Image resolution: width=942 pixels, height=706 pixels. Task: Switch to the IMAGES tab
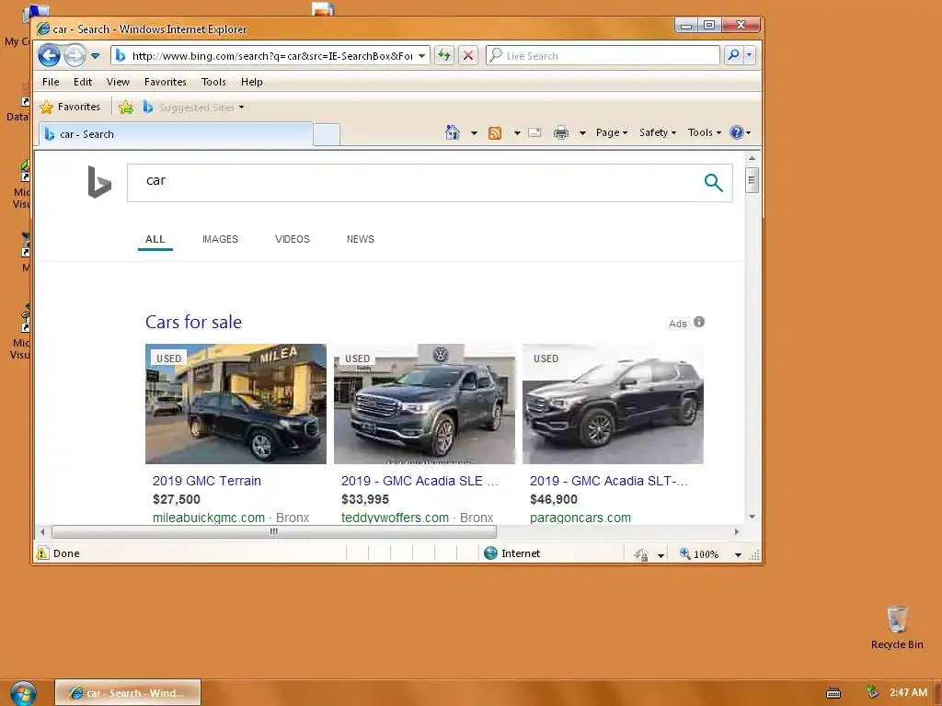tap(220, 239)
